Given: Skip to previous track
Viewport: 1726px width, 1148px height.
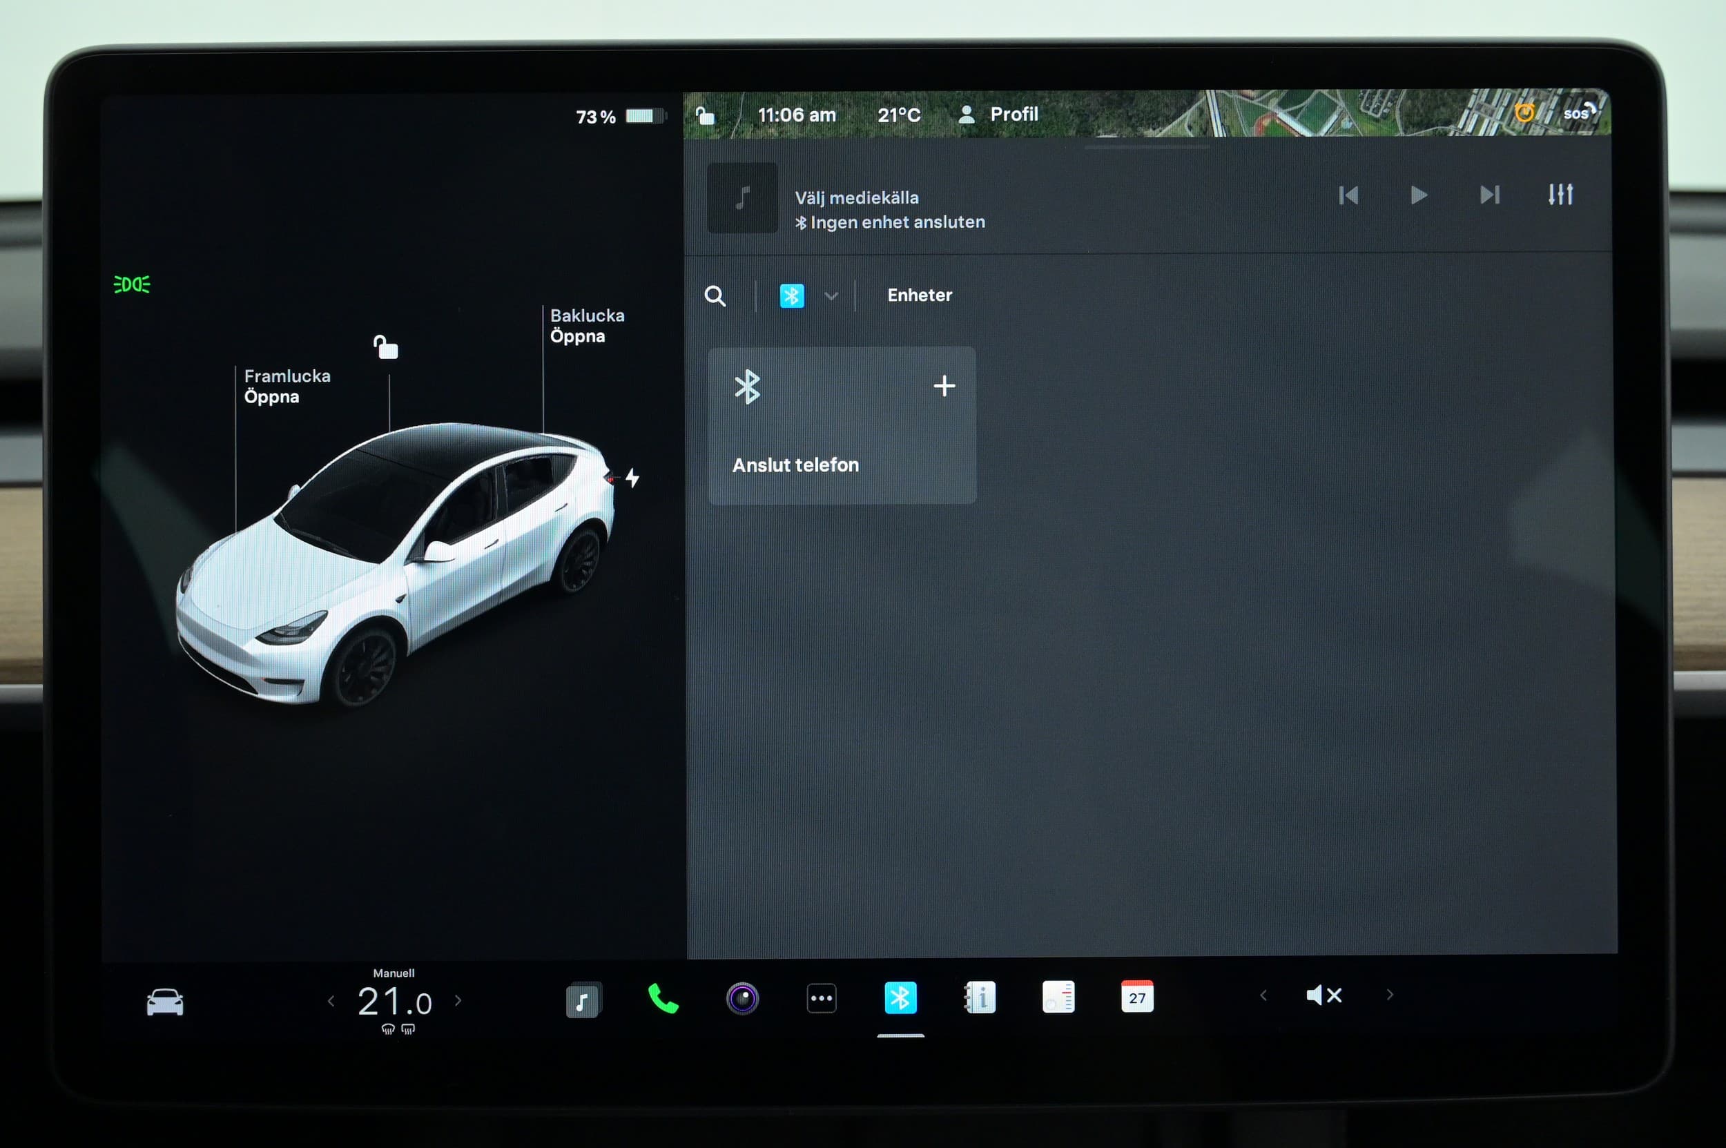Looking at the screenshot, I should pyautogui.click(x=1348, y=195).
